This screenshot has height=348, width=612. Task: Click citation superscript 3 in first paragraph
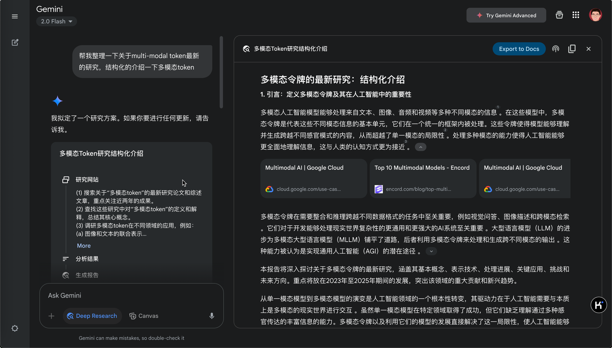tap(406, 142)
